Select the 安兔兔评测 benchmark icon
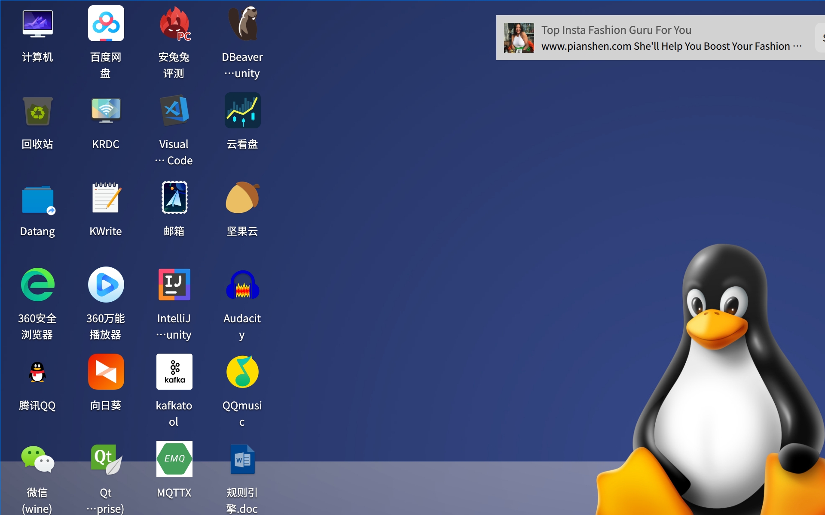825x515 pixels. pyautogui.click(x=174, y=24)
